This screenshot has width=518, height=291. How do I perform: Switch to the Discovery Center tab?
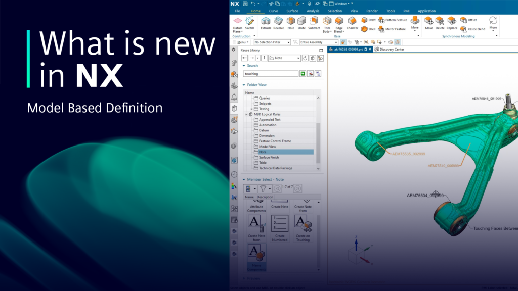pos(391,50)
